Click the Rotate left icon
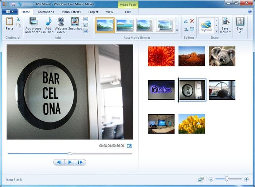The height and width of the screenshot is (187, 255). coord(186,21)
